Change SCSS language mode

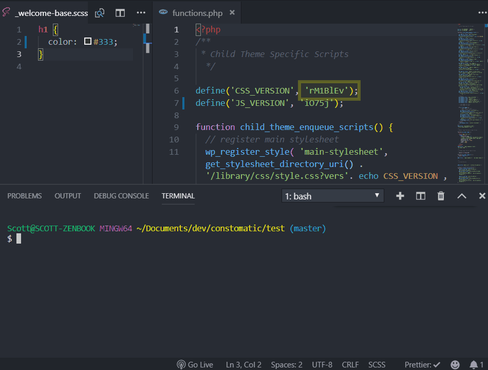(x=377, y=364)
